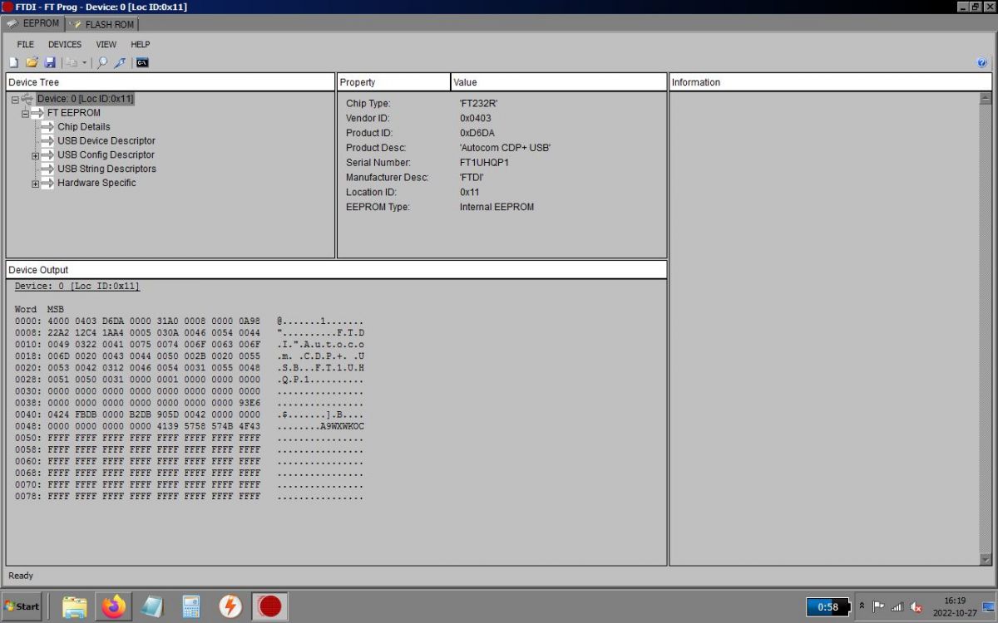
Task: Open Firefox from the taskbar
Action: pos(113,607)
